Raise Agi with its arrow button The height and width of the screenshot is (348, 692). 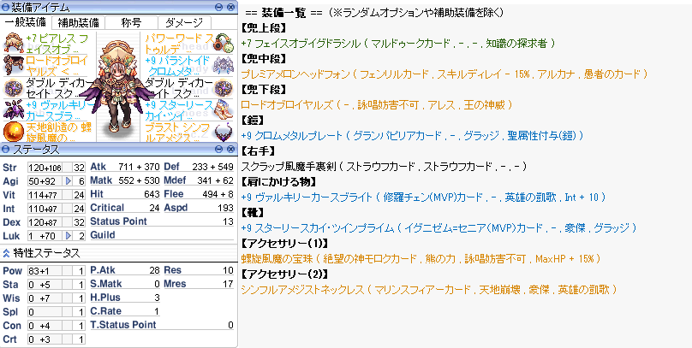(x=68, y=181)
